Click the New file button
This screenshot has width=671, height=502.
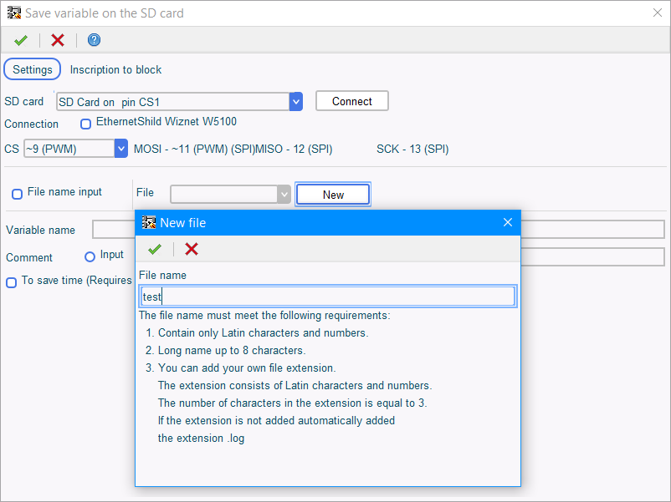[x=333, y=195]
